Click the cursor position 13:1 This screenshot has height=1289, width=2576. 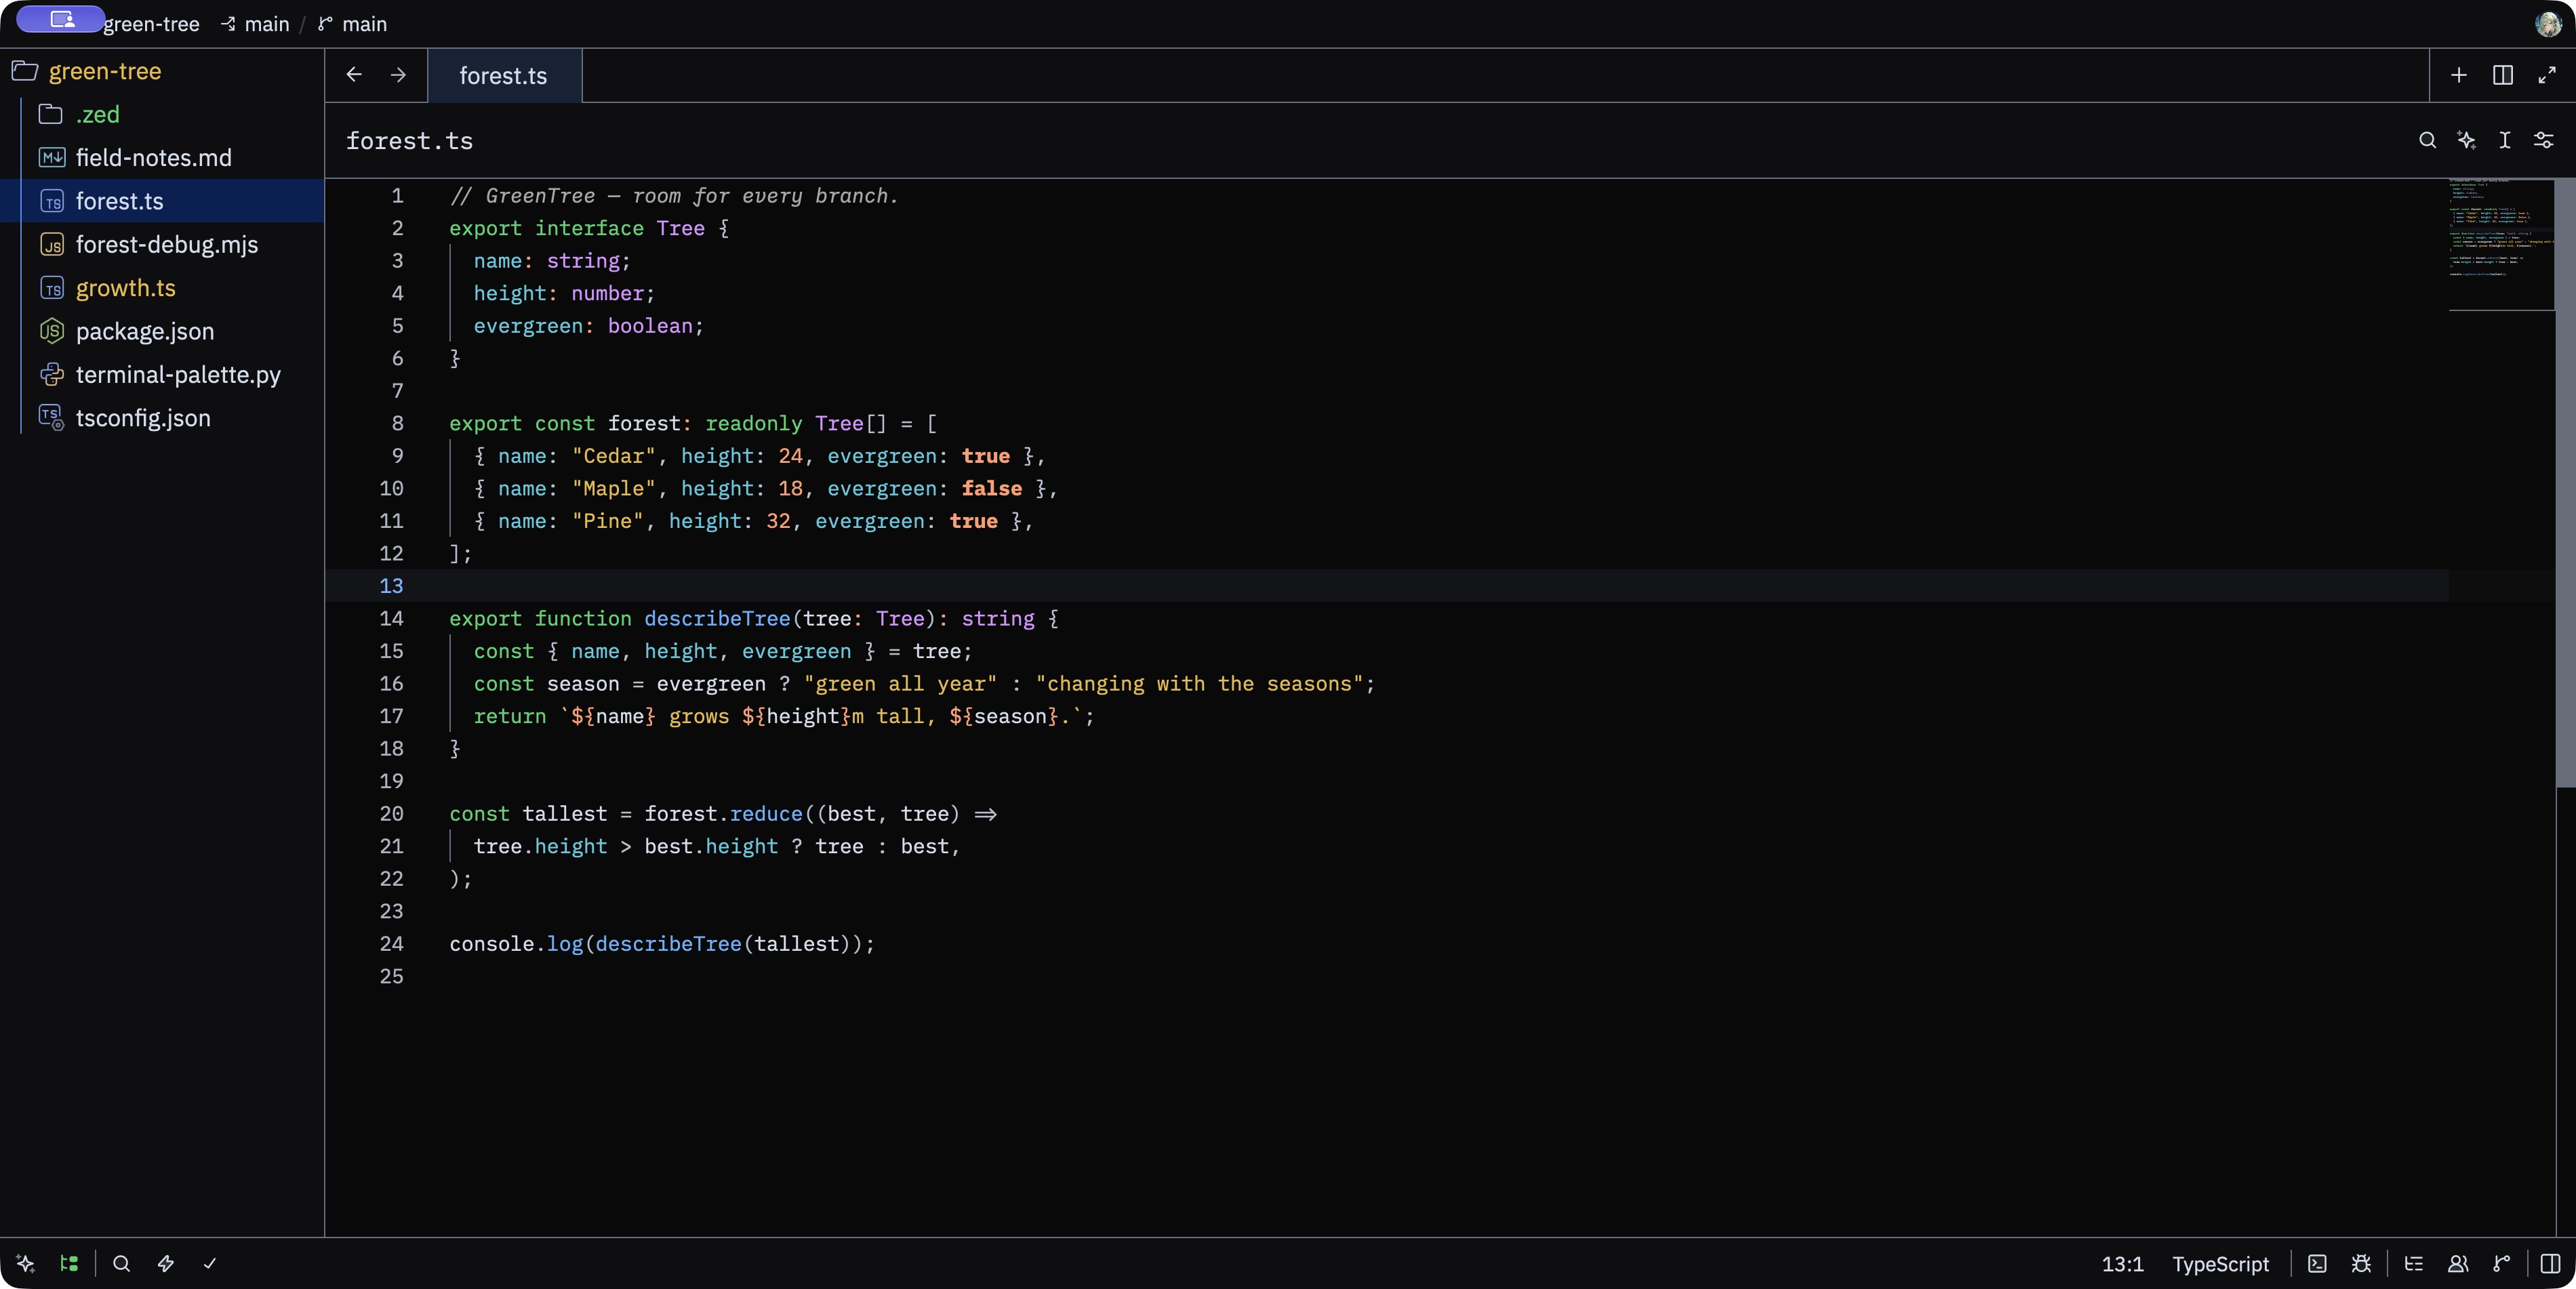coord(2122,1264)
